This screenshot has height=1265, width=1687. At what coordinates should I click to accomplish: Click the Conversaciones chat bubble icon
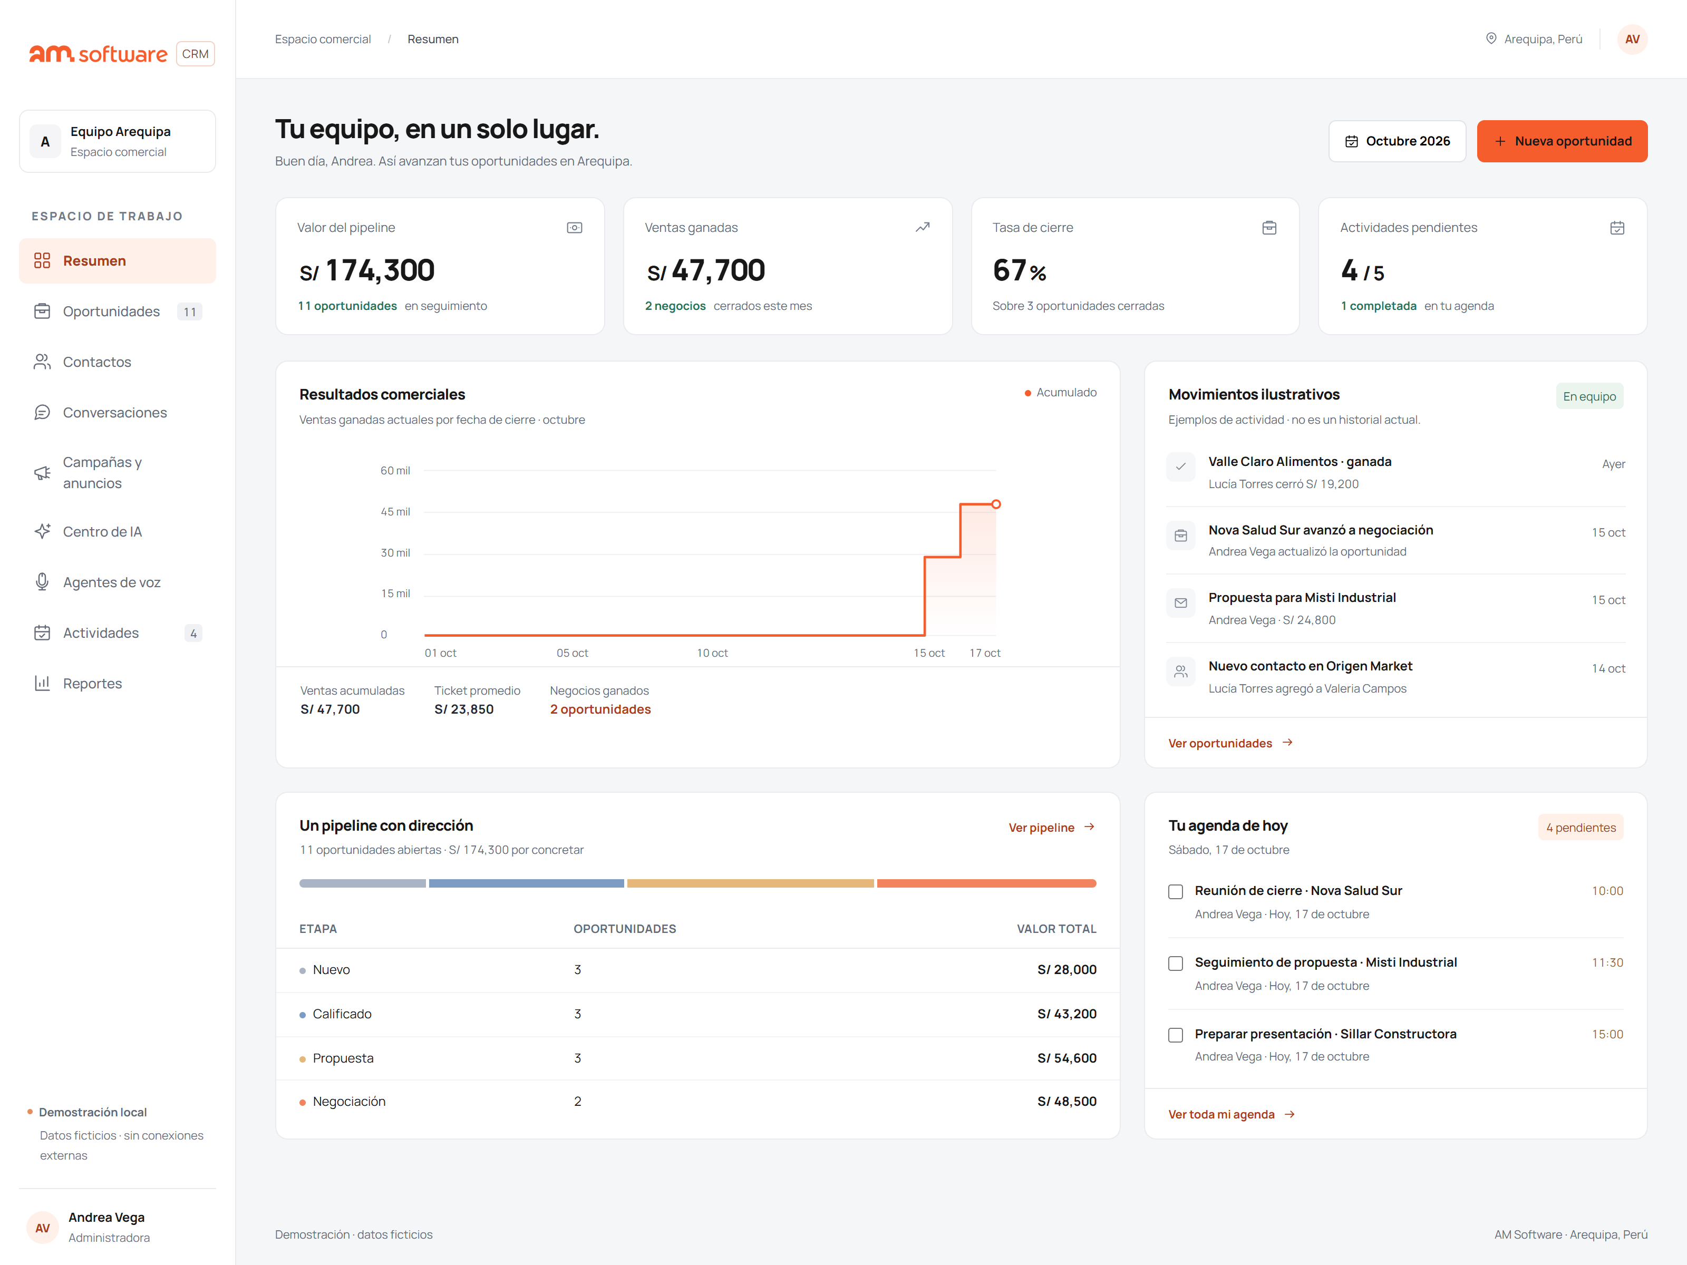[42, 413]
